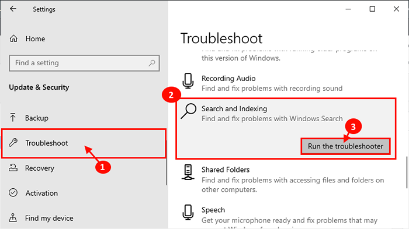The width and height of the screenshot is (409, 229).
Task: Click the Search and Indexing magnifier icon
Action: pos(188,111)
